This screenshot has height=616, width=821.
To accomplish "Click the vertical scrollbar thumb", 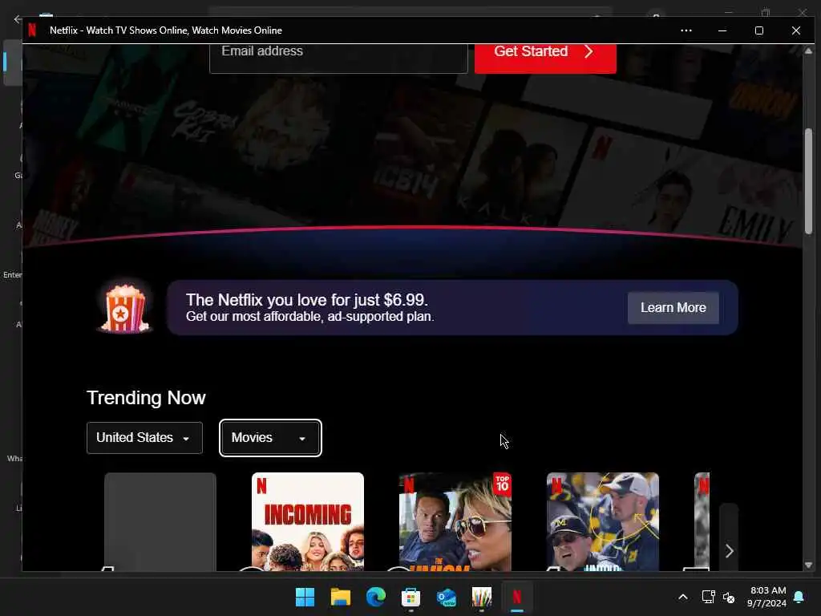I will tap(808, 180).
